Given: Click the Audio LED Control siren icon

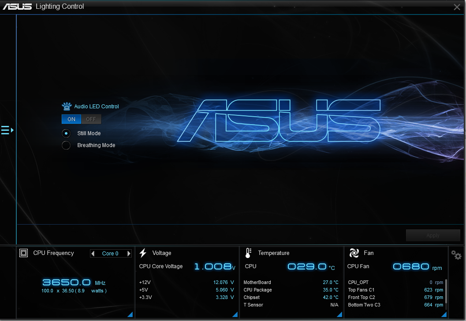Looking at the screenshot, I should pos(67,106).
